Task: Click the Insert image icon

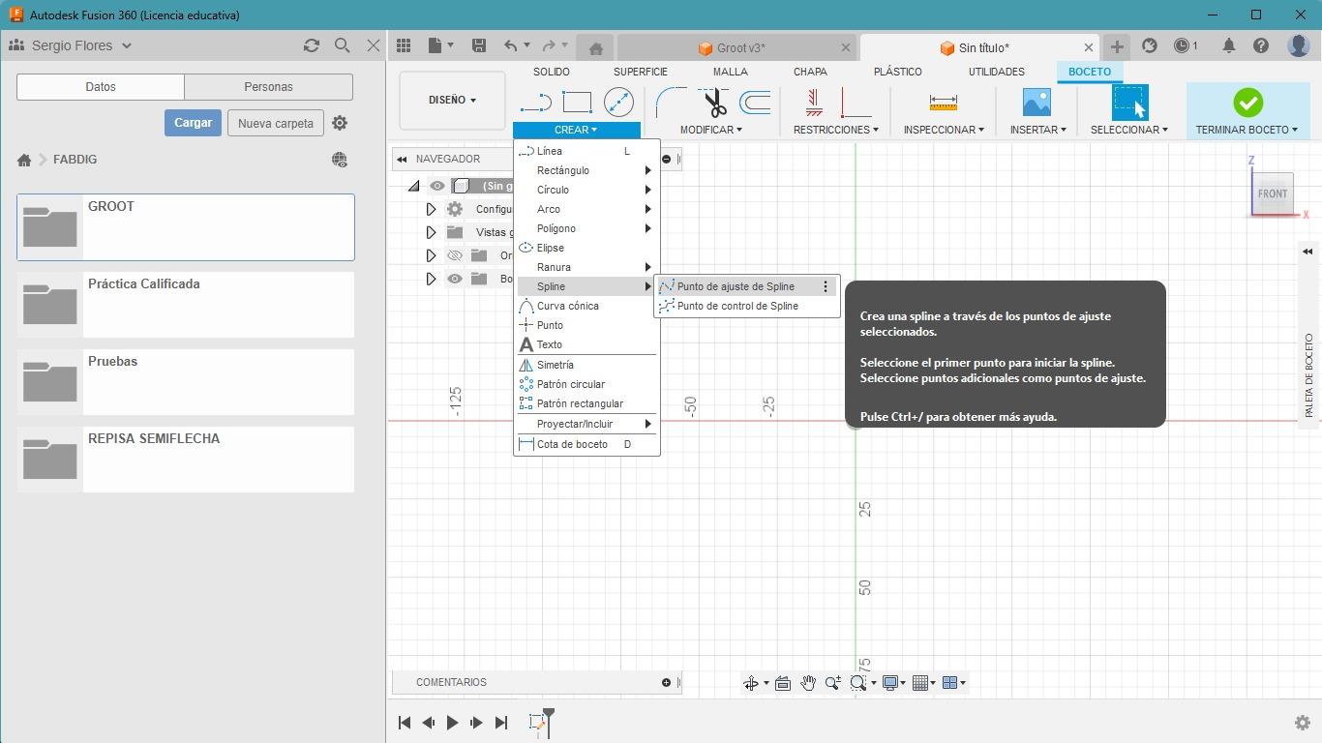Action: pyautogui.click(x=1037, y=102)
